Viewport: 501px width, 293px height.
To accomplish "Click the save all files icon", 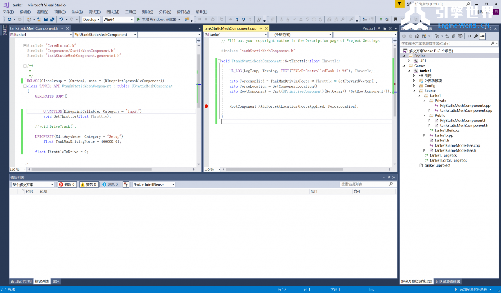I will click(52, 19).
